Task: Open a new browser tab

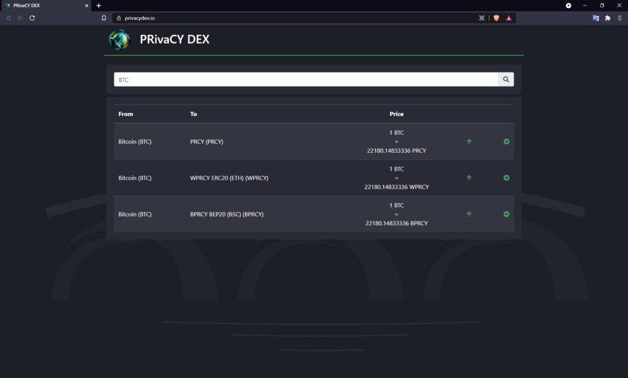Action: (99, 6)
